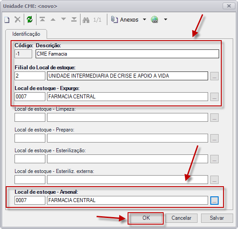The height and width of the screenshot is (229, 238).
Task: Click Filial code field with 2
Action: 30,76
